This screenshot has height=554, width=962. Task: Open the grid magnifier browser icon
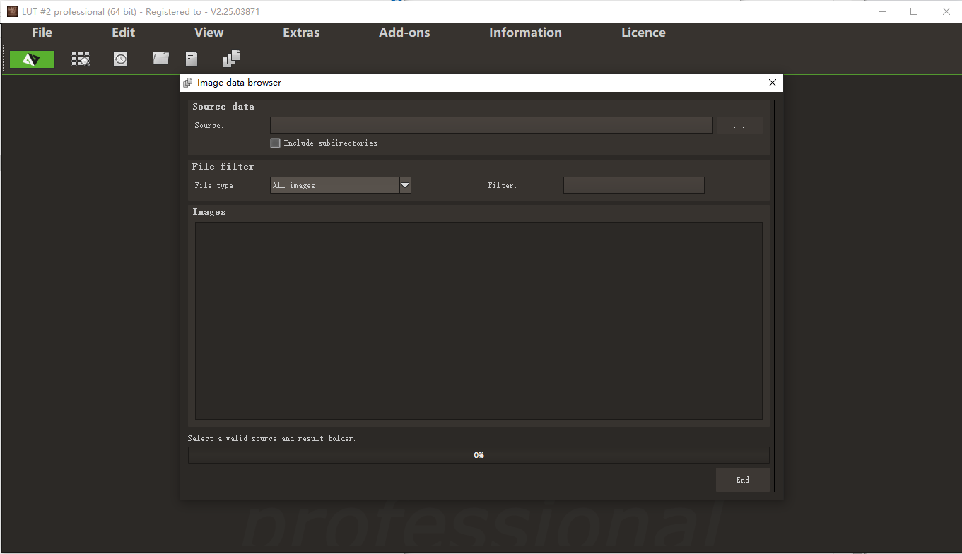click(81, 59)
